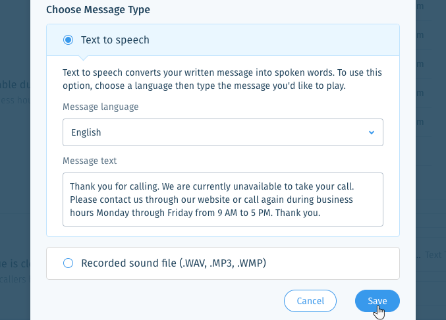Click the "Text to speech" option label
Viewport: 446px width, 320px height.
(115, 40)
